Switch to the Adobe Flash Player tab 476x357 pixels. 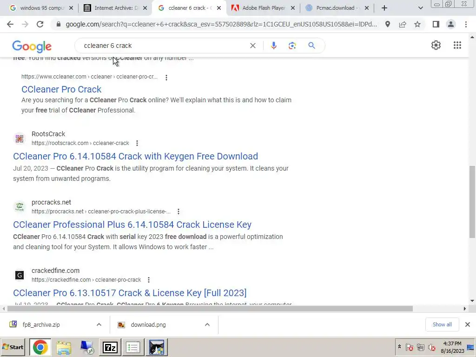click(x=262, y=8)
